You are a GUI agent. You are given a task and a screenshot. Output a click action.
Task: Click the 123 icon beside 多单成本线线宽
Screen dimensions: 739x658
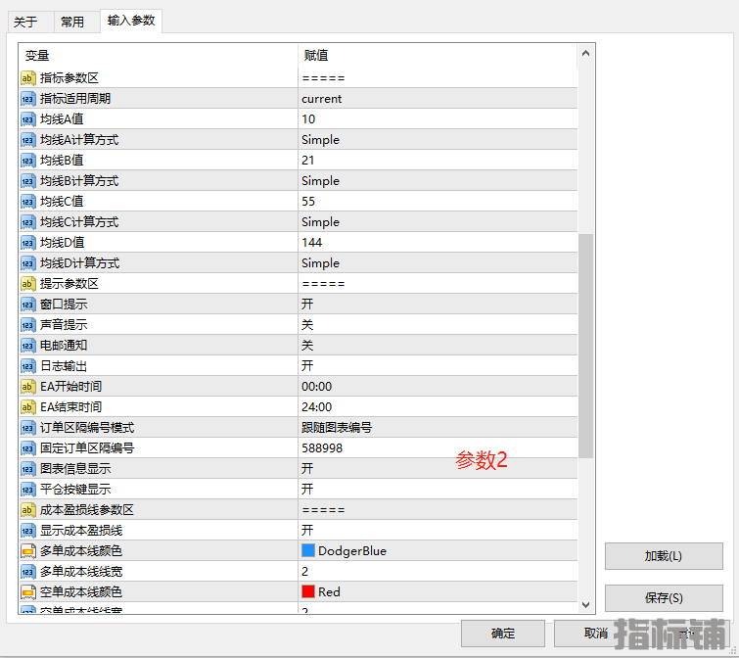(x=27, y=571)
